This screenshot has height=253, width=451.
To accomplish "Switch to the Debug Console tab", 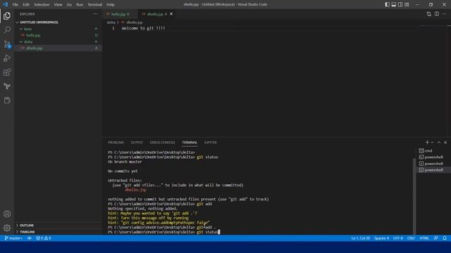I will tap(162, 142).
